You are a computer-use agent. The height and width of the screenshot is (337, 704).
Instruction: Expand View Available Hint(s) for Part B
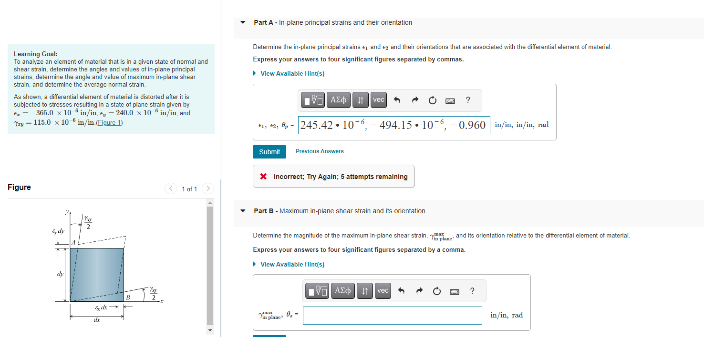point(292,264)
